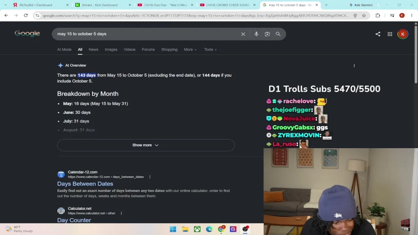Open the OBS Studio taskbar icon
The height and width of the screenshot is (235, 418).
click(245, 229)
